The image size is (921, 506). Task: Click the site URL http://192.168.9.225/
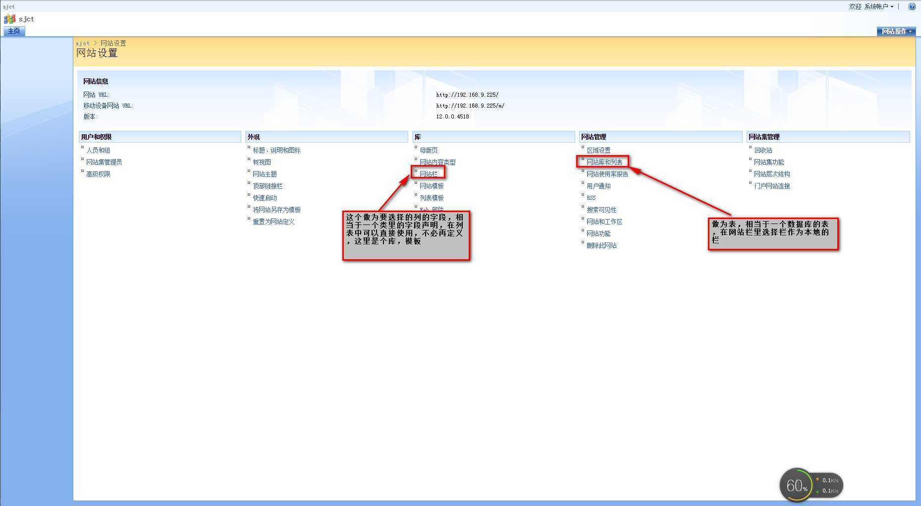tap(467, 95)
